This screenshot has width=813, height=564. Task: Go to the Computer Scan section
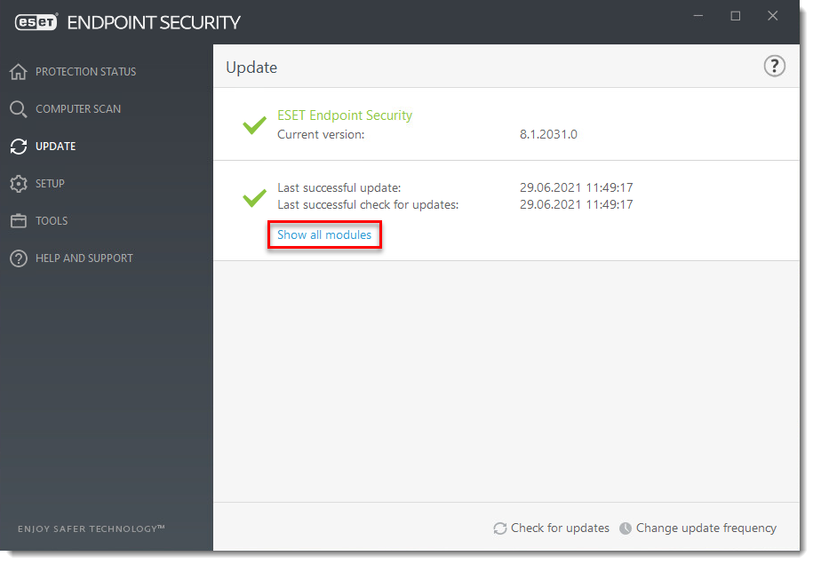78,109
